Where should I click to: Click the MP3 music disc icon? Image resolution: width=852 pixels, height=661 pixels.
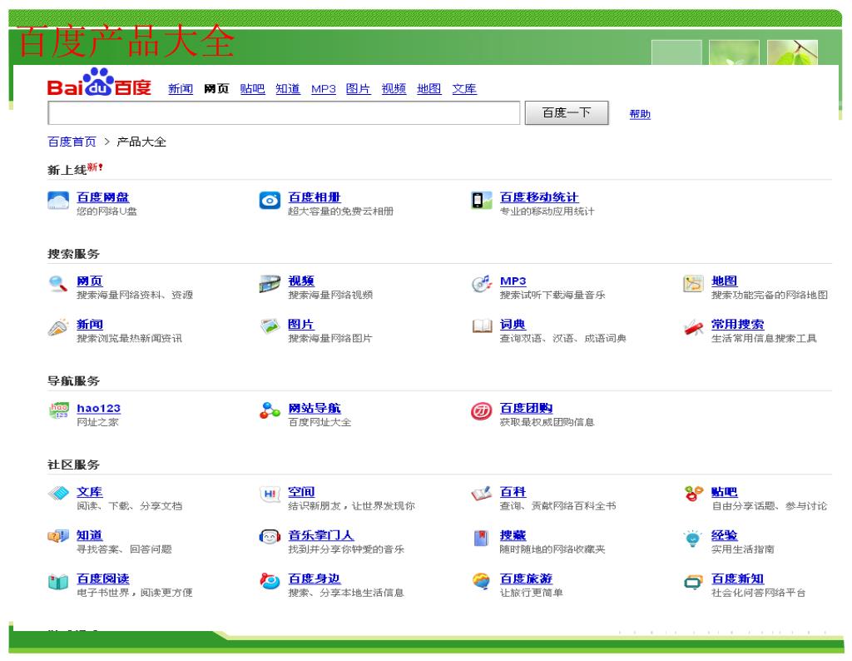482,284
